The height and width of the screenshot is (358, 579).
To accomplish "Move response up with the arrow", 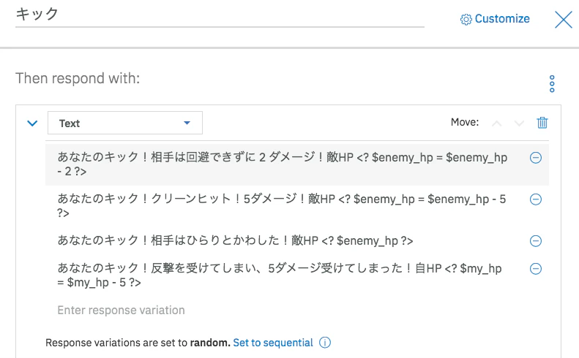I will [x=497, y=123].
